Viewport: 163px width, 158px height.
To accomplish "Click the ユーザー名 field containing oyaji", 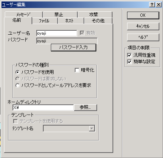I will coord(57,33).
